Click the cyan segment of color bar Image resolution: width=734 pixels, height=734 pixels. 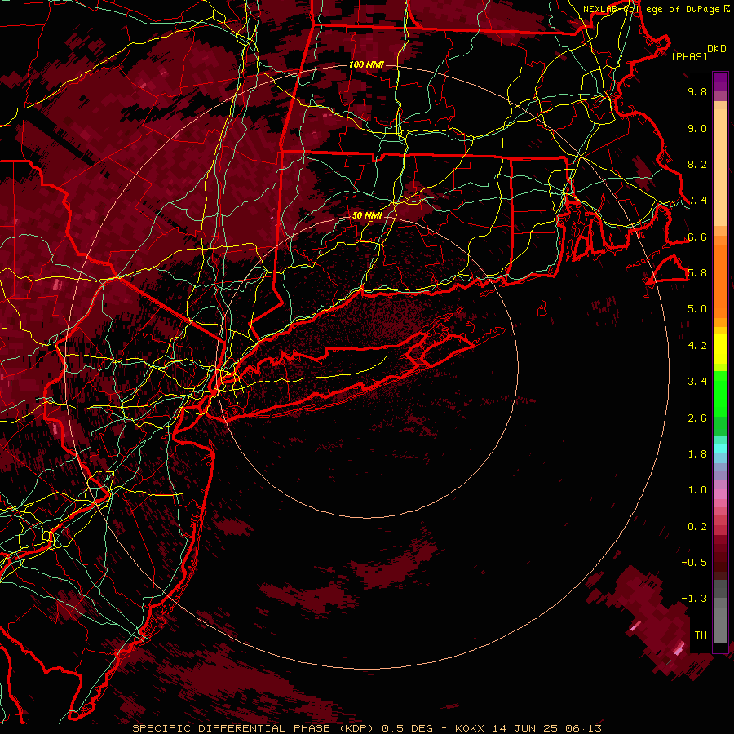720,449
